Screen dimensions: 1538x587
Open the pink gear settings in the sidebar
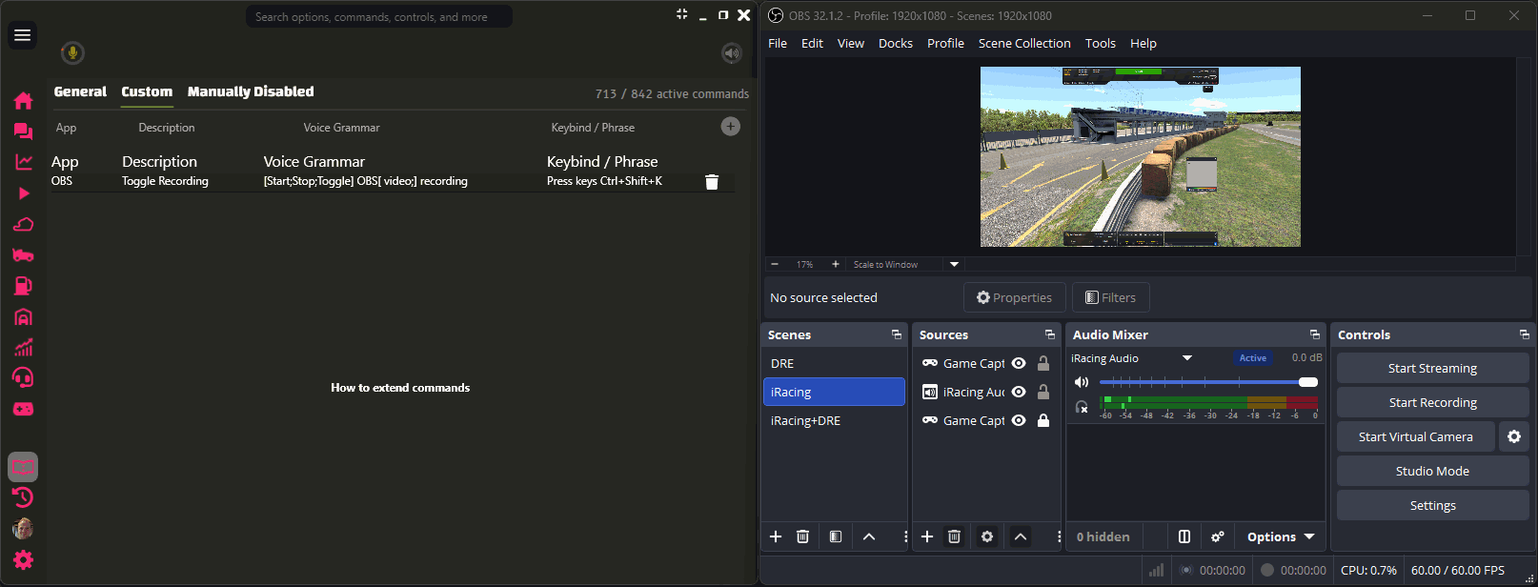pyautogui.click(x=23, y=559)
